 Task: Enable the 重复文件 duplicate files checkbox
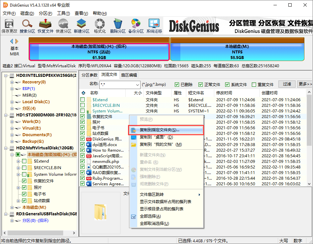pyautogui.click(x=254, y=85)
